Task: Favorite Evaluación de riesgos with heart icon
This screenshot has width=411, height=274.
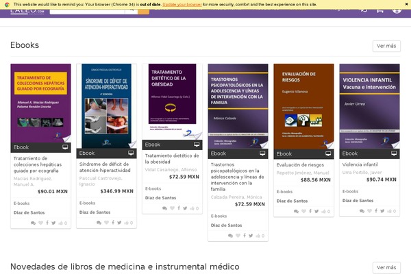Action: click(303, 211)
